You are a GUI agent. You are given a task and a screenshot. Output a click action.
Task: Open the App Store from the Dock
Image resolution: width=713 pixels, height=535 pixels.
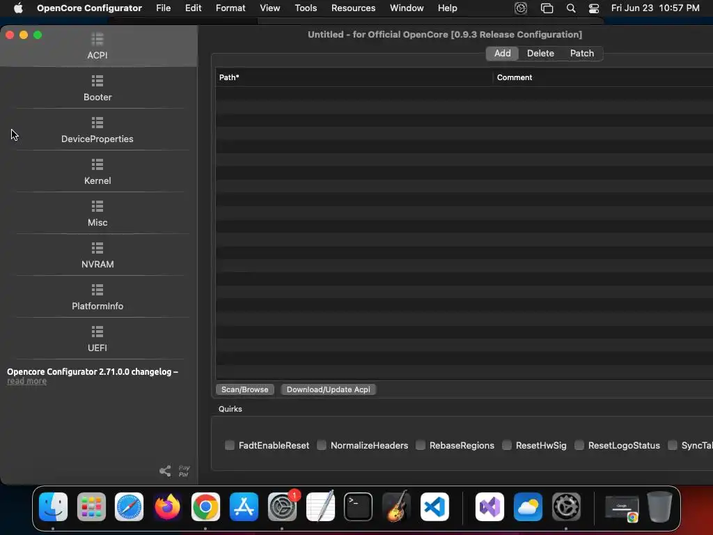(244, 507)
